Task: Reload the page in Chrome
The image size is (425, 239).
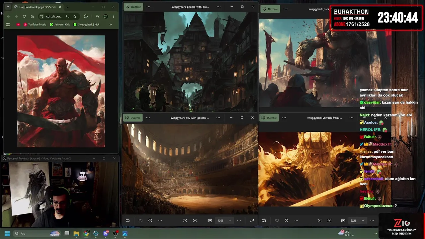Action: point(24,16)
